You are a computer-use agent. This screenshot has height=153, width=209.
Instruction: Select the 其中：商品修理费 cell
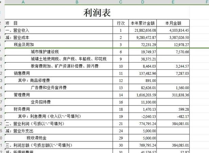(59, 81)
